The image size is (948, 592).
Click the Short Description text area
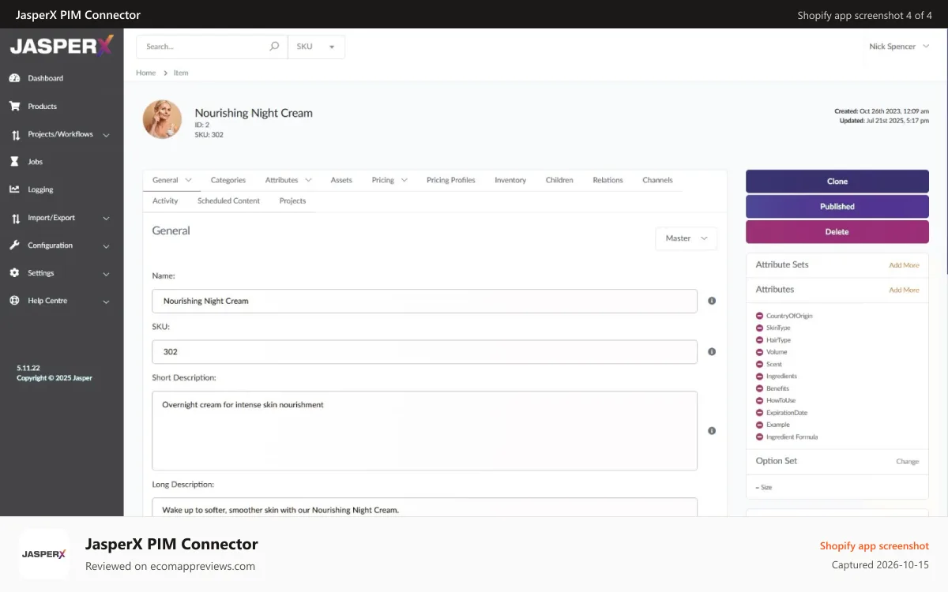(x=424, y=431)
